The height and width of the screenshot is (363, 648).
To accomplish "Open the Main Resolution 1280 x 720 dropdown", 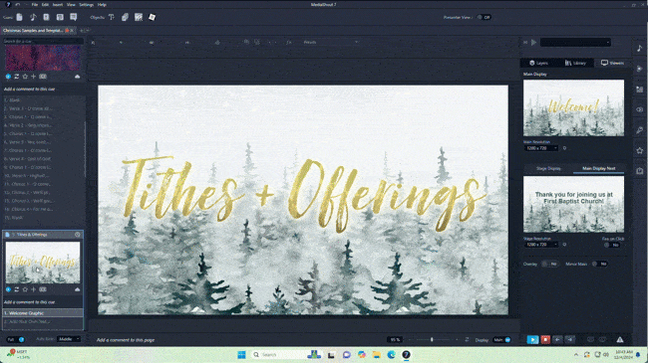I will click(x=541, y=148).
